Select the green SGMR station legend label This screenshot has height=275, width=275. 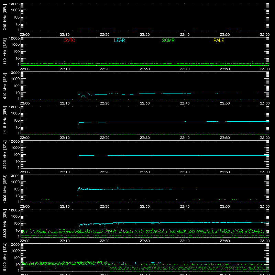168,40
